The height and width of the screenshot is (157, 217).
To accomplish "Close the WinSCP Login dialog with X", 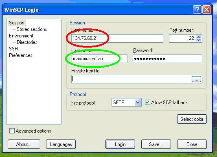I will (x=207, y=10).
